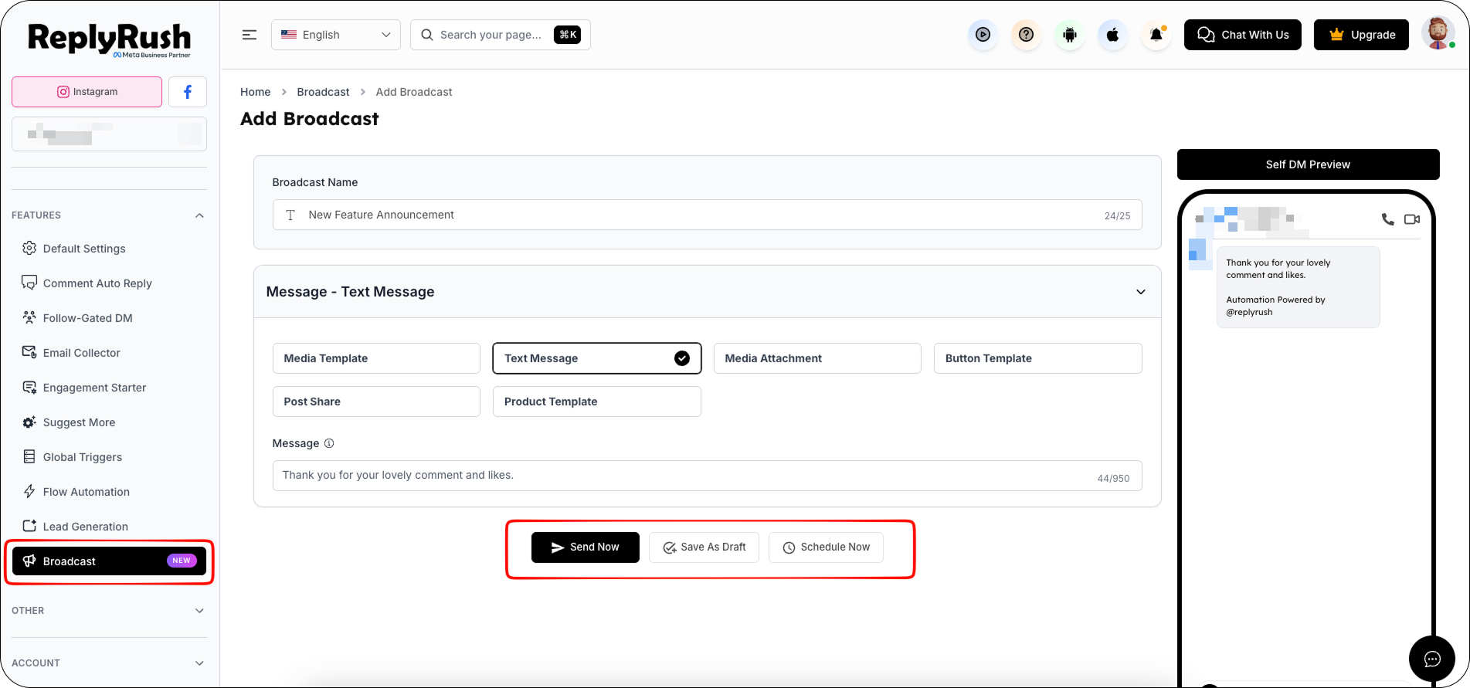Switch to the Facebook platform icon
The image size is (1470, 688).
point(188,92)
